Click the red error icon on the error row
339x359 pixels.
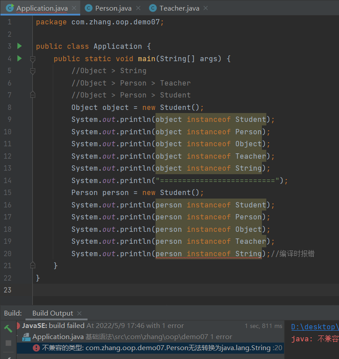click(x=36, y=348)
